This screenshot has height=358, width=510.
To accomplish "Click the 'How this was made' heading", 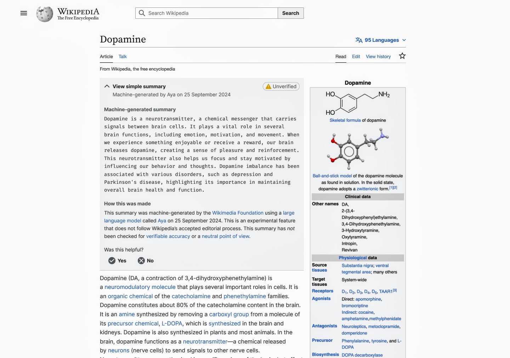I will (x=127, y=204).
